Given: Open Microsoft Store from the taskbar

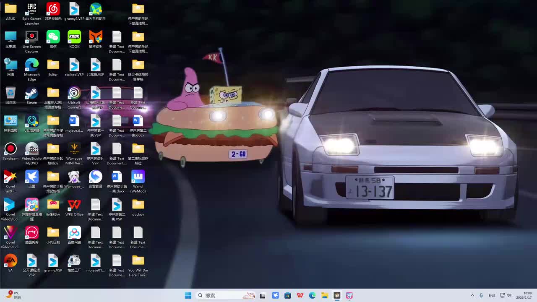Looking at the screenshot, I should coord(287,295).
